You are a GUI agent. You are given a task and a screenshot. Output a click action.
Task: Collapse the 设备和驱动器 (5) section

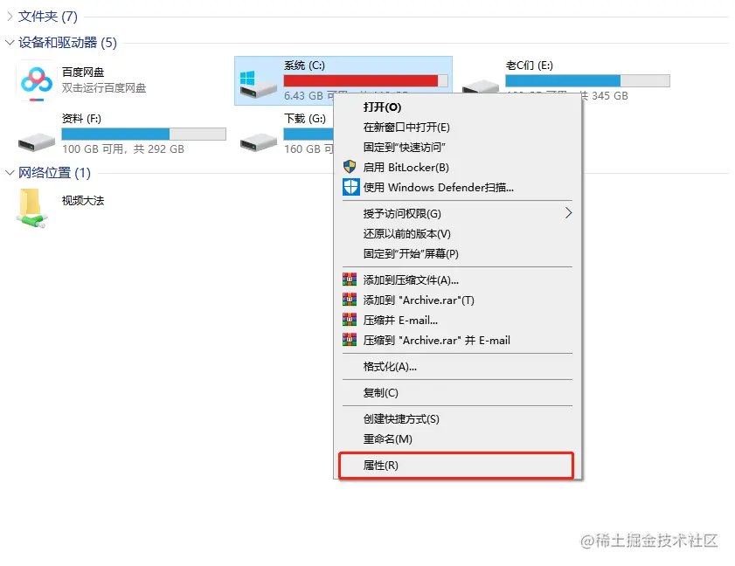click(x=10, y=43)
